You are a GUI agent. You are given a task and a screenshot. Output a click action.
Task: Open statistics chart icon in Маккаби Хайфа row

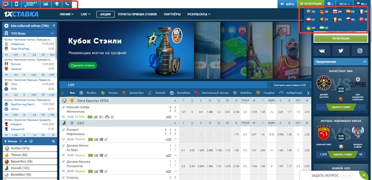(x=95, y=117)
